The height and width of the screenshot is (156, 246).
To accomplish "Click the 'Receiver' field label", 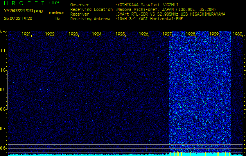I will [80, 14].
